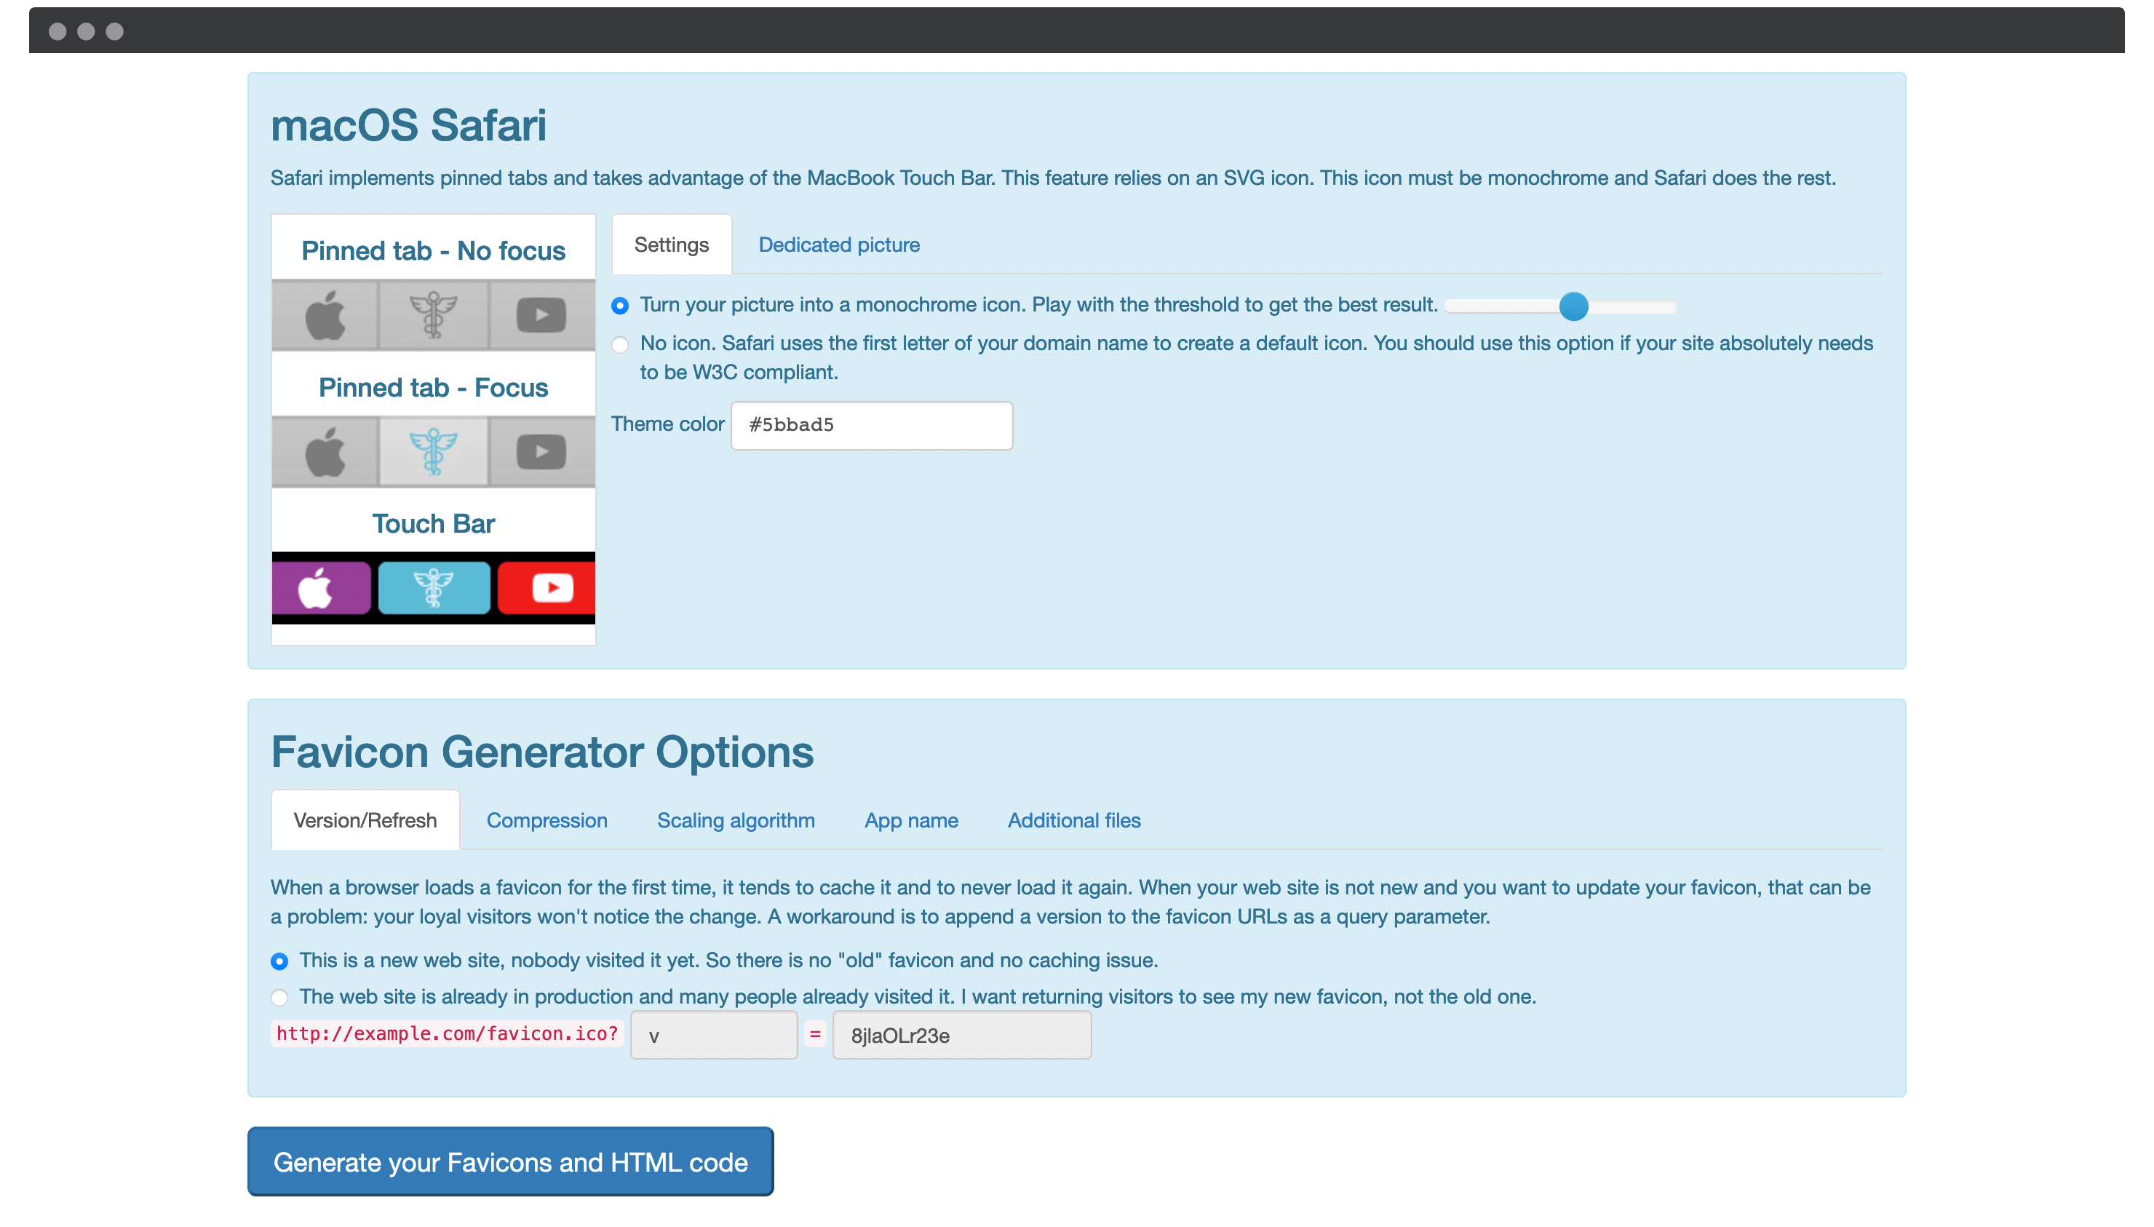Click the Touch Bar caduceus icon
Screen dimensions: 2154x1227
[434, 587]
